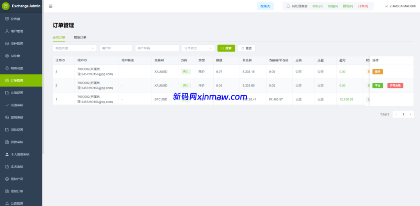
Task: Click the notification bell icon
Action: [288, 6]
